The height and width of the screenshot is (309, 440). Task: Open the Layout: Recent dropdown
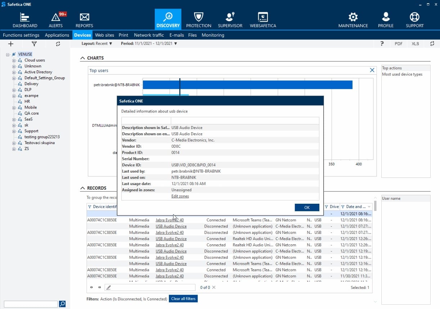click(97, 43)
